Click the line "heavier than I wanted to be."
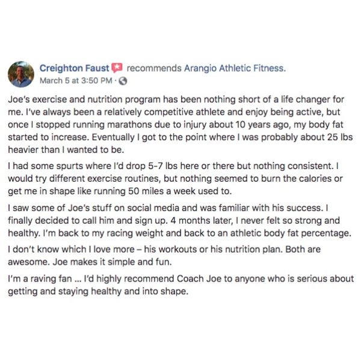 66,150
